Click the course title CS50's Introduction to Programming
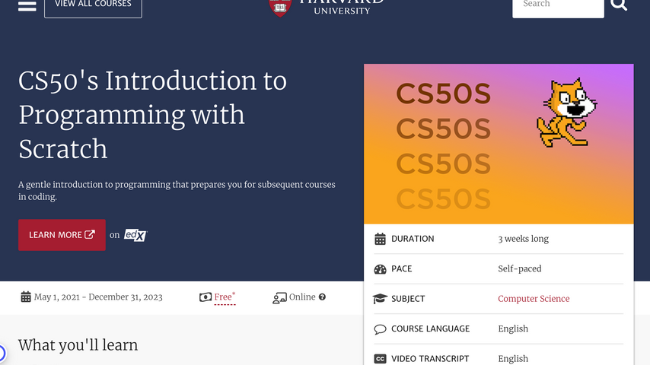 pyautogui.click(x=152, y=115)
